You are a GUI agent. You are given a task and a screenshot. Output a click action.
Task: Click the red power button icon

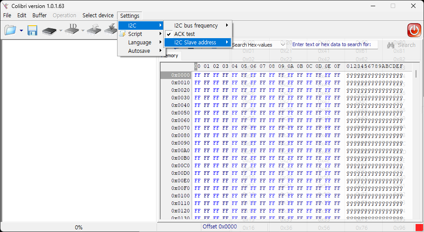[x=414, y=30]
